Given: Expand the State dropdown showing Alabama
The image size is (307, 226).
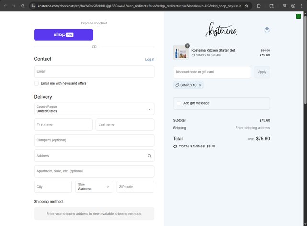Looking at the screenshot, I should coord(94,187).
